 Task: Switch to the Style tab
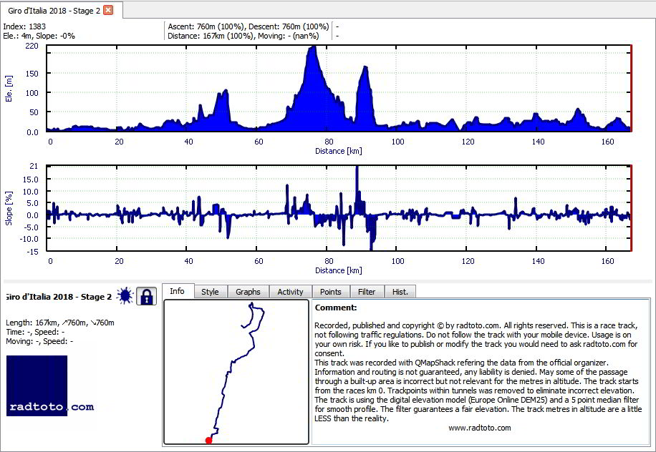coord(211,292)
